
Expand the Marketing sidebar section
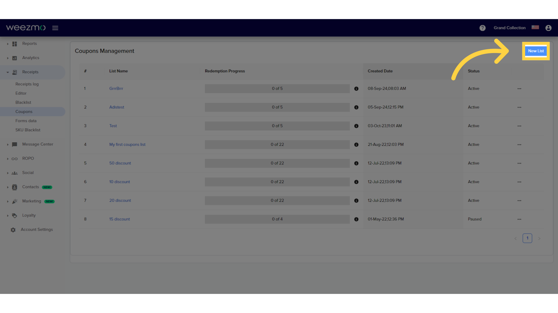pos(8,201)
